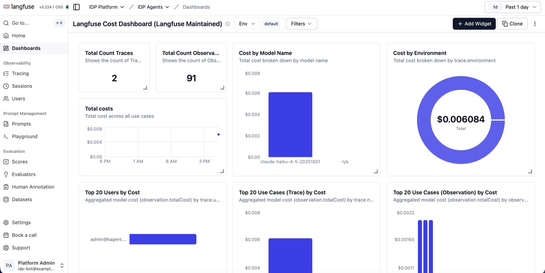Screen dimensions: 545x273
Task: Click the 'admin@kagent....' user label
Action: [108, 239]
